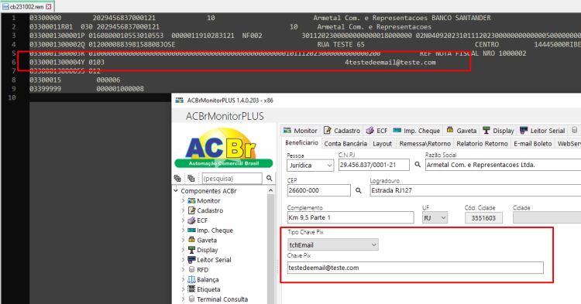Click the search magnifier beside the pesquisa field

[x=270, y=178]
